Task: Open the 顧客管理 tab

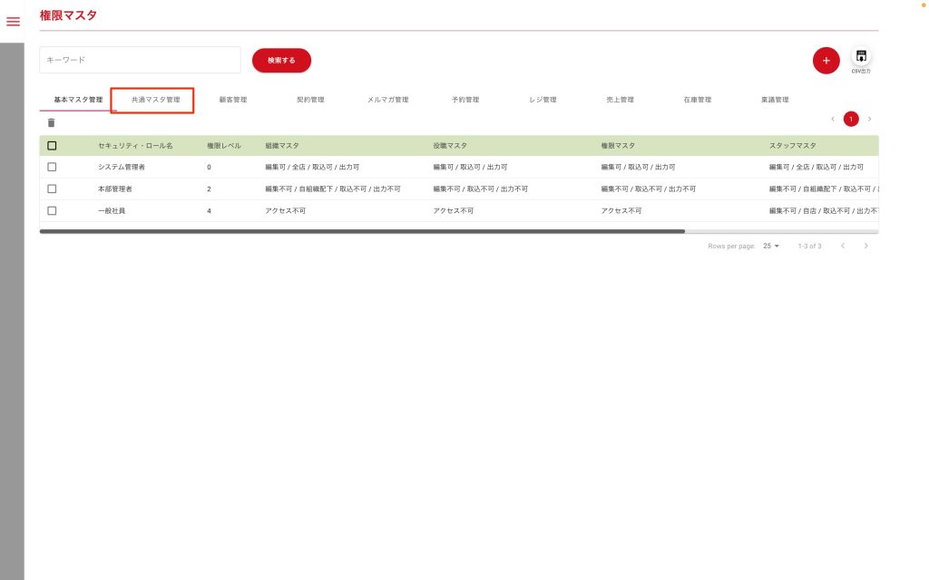Action: point(233,100)
